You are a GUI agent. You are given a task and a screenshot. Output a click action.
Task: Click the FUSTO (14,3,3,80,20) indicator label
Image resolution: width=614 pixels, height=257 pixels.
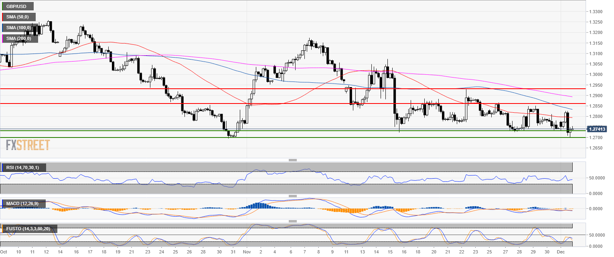pos(29,229)
